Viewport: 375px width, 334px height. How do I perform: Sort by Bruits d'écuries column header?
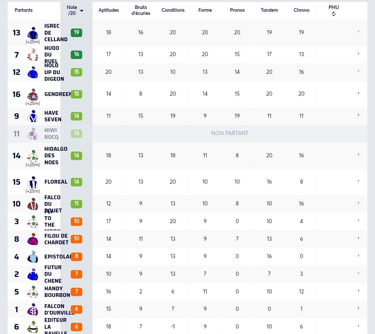coord(141,10)
